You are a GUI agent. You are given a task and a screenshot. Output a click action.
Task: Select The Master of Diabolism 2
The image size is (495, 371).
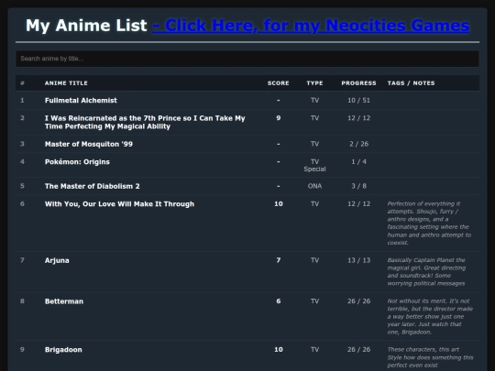pyautogui.click(x=93, y=186)
